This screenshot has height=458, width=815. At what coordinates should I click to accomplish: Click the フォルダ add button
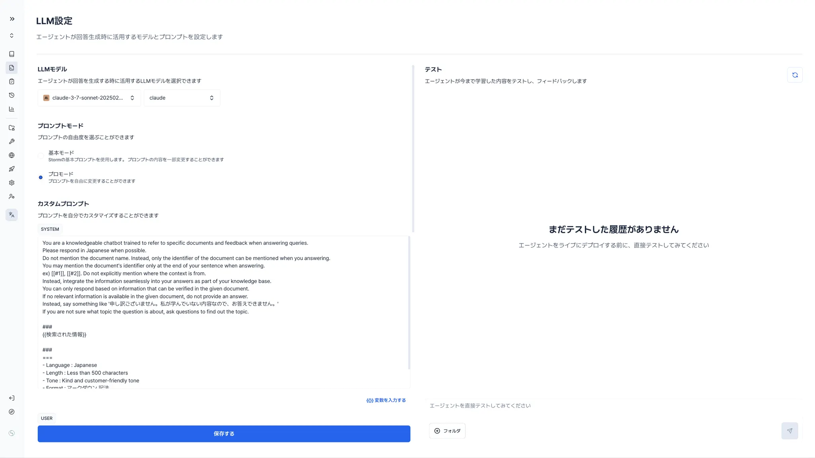[x=447, y=431]
